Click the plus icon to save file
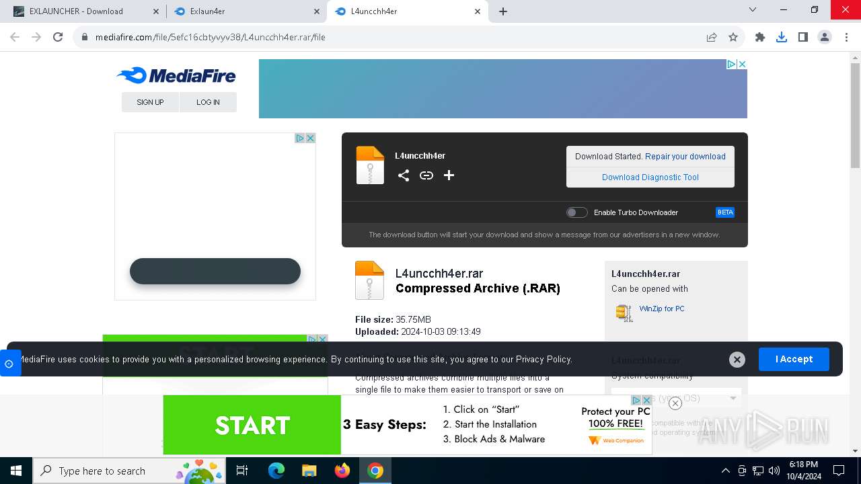 (x=449, y=175)
